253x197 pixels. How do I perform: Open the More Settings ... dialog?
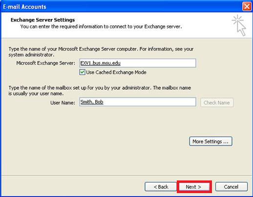click(211, 141)
